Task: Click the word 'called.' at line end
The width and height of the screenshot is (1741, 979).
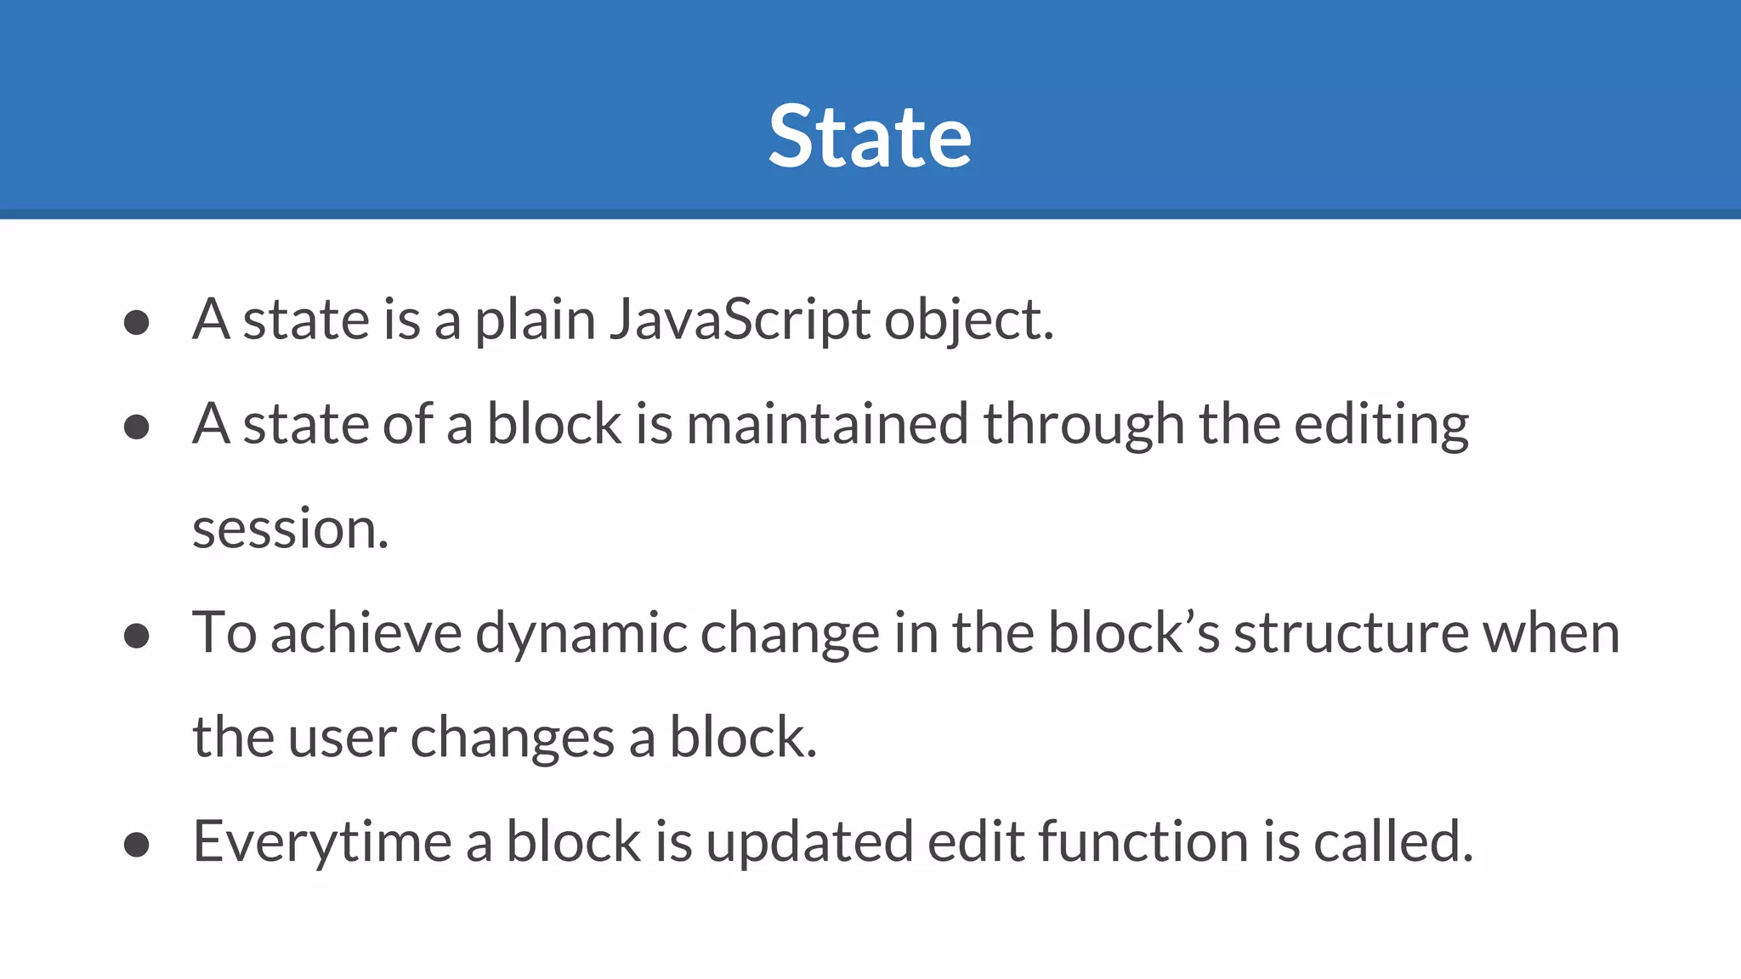Action: tap(1393, 841)
